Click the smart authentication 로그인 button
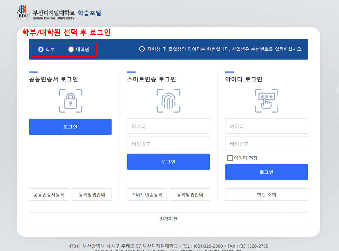The width and height of the screenshot is (339, 251). tap(168, 162)
